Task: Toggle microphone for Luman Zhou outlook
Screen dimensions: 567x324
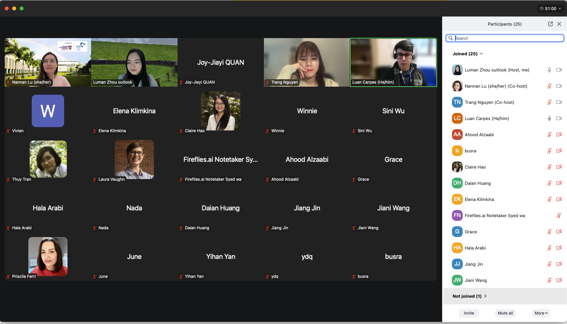Action: 549,70
